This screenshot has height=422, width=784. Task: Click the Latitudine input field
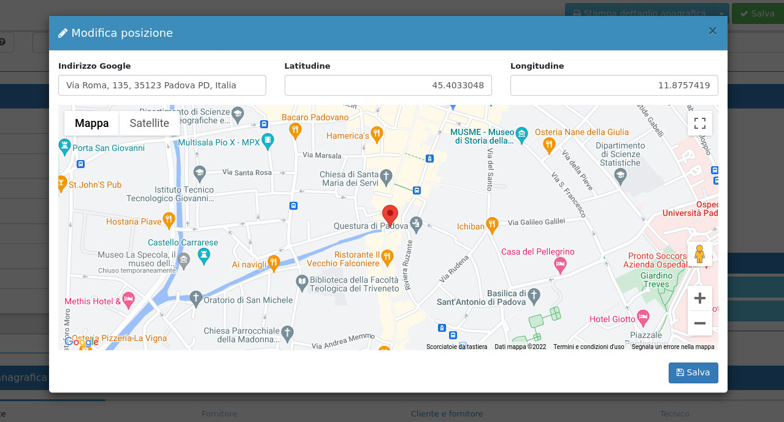388,85
